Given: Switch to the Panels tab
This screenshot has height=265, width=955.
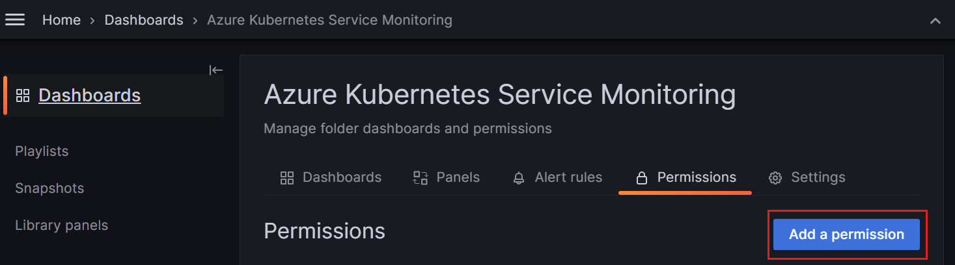Looking at the screenshot, I should 447,177.
